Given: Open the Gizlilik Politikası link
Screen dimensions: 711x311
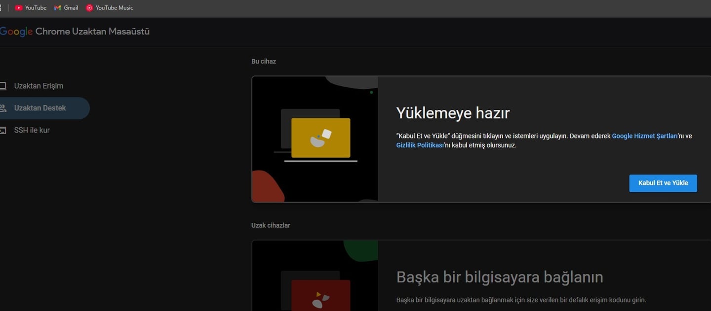Looking at the screenshot, I should [420, 145].
